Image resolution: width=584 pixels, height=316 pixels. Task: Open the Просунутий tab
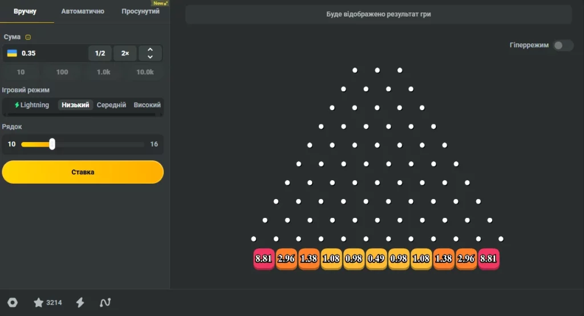click(x=140, y=11)
